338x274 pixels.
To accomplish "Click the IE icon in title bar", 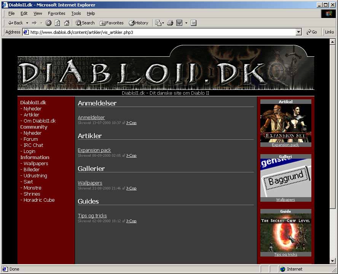I will (5, 5).
